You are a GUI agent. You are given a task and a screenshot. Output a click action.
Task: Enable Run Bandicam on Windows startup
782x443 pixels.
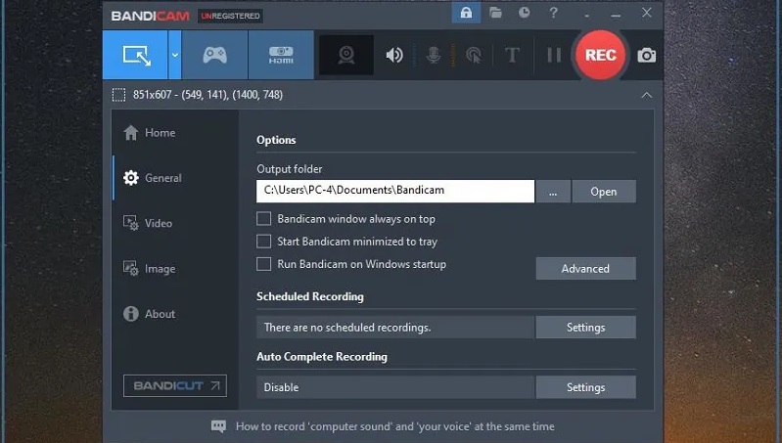coord(264,264)
